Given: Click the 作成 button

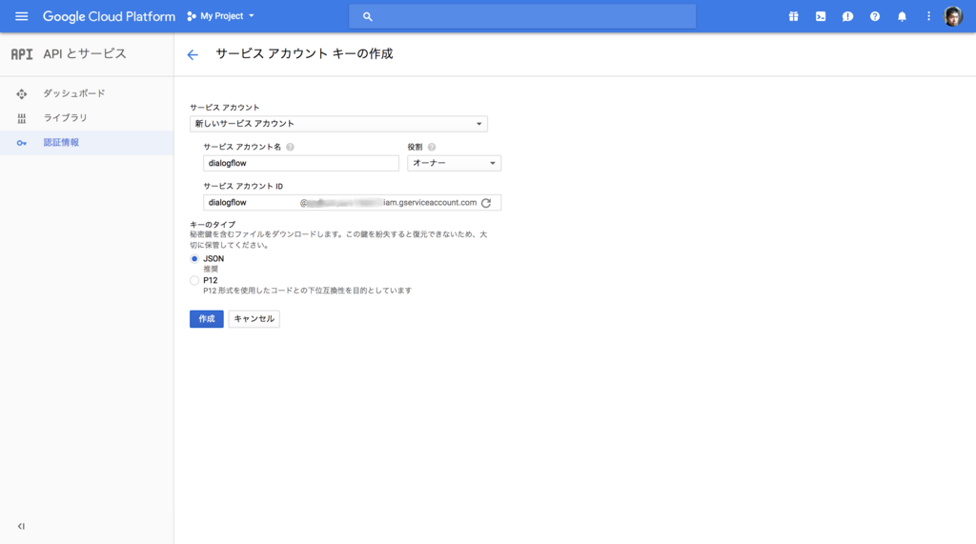Looking at the screenshot, I should point(207,318).
